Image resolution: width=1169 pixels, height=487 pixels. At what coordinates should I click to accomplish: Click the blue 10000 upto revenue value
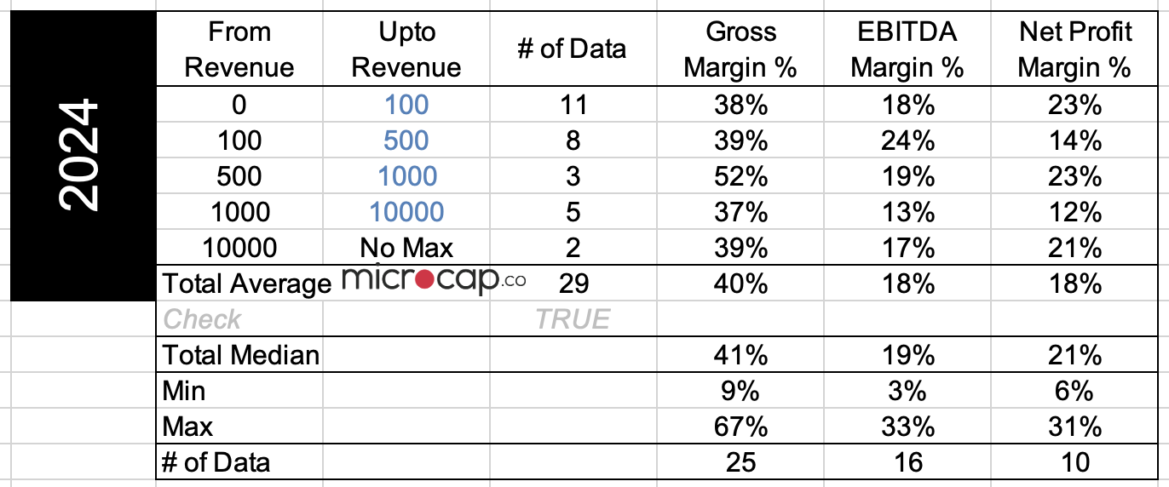tap(406, 212)
